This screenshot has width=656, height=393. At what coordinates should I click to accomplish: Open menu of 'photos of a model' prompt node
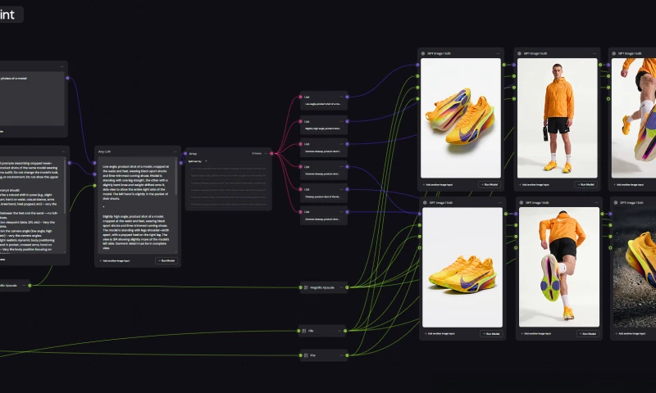point(62,66)
